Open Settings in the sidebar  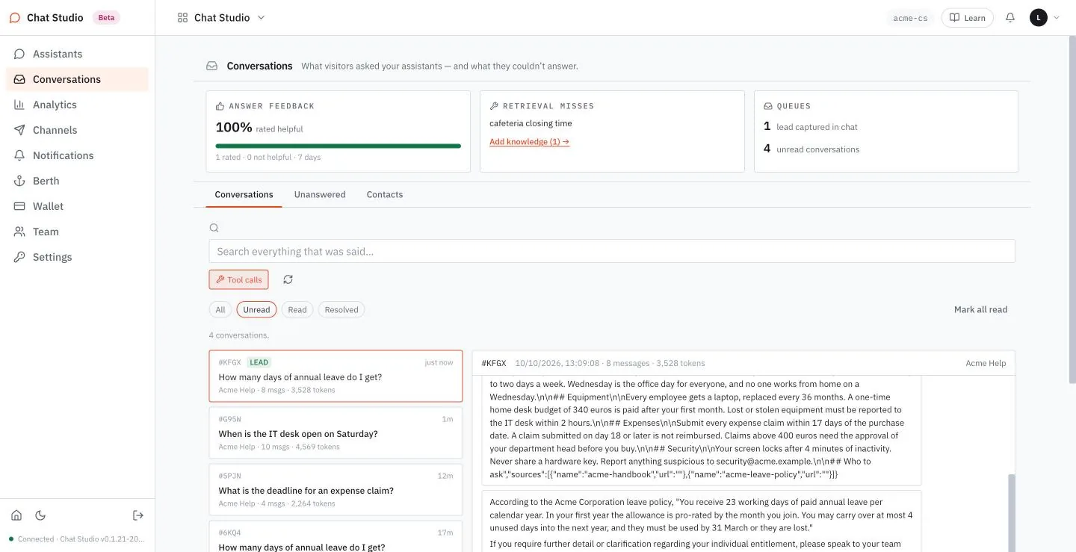point(77,257)
